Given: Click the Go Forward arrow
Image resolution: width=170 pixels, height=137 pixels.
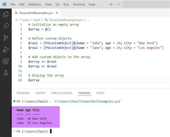Looking at the screenshot, I should click(118, 4).
